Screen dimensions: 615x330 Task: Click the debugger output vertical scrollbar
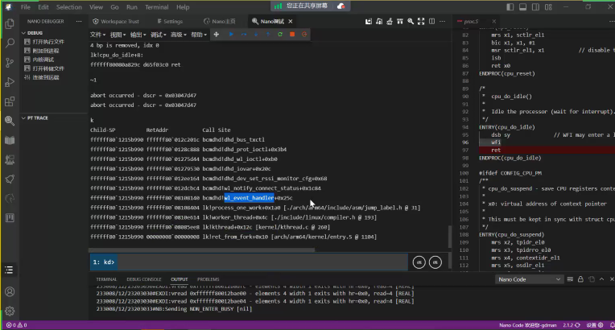tap(449, 236)
